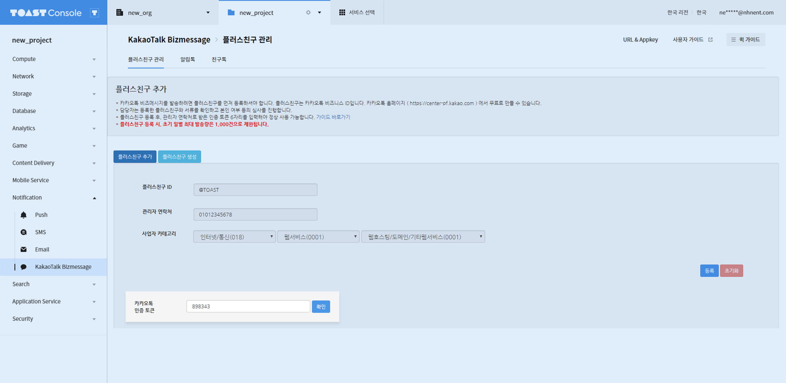Open the 퀵 가이드 button
786x383 pixels.
coord(746,39)
